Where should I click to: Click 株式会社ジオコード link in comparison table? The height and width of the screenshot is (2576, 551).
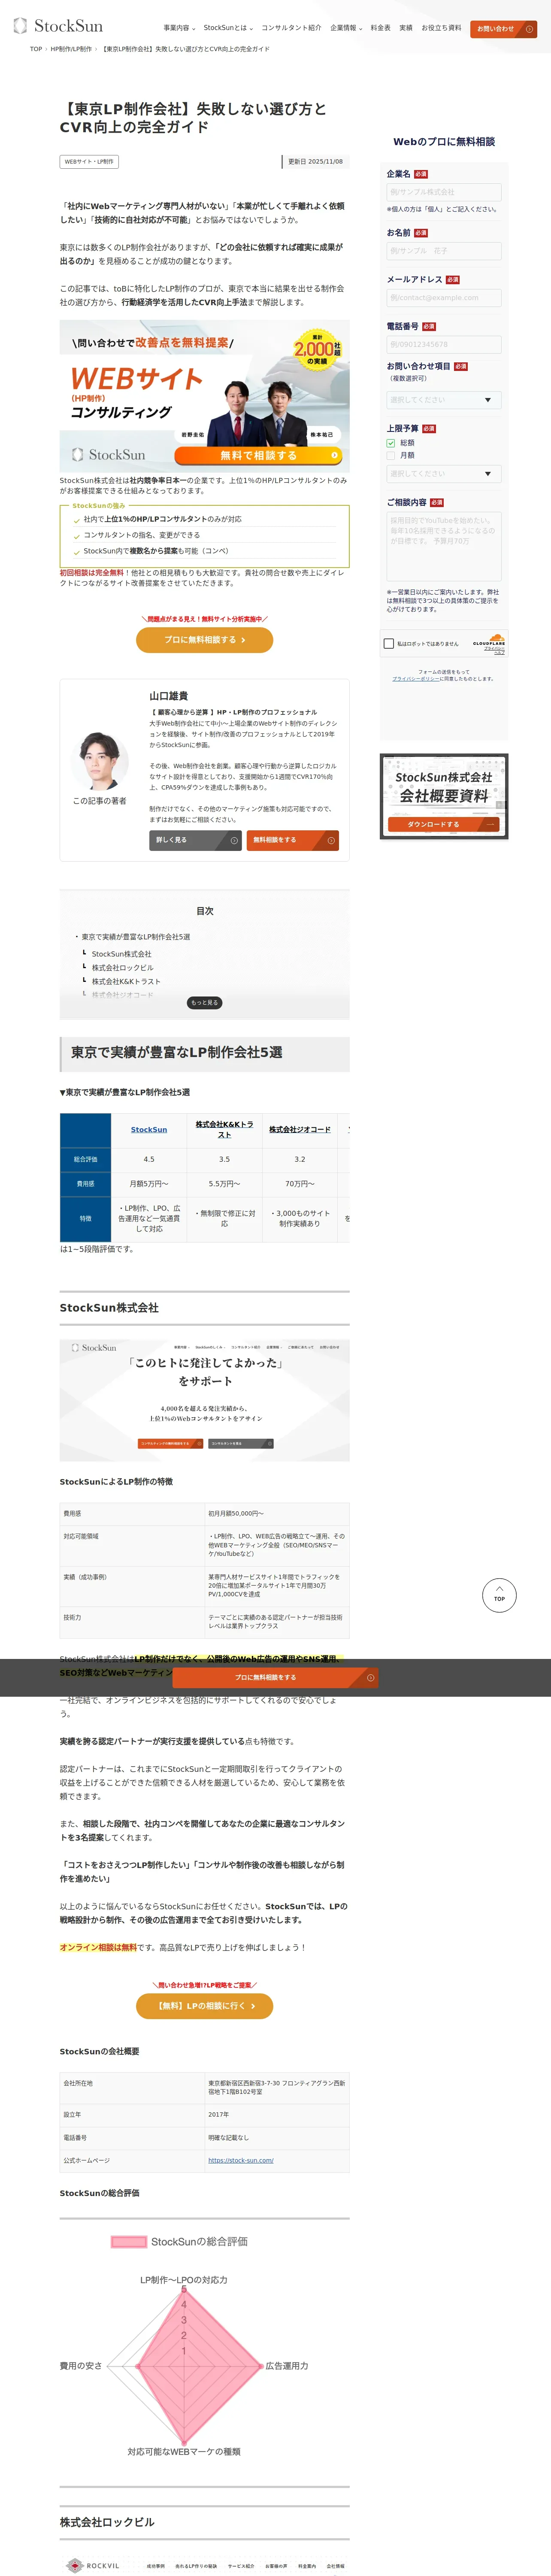pos(300,1130)
